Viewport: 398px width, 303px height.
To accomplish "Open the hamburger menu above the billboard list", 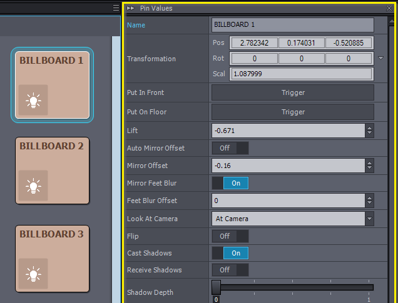I will pyautogui.click(x=116, y=8).
